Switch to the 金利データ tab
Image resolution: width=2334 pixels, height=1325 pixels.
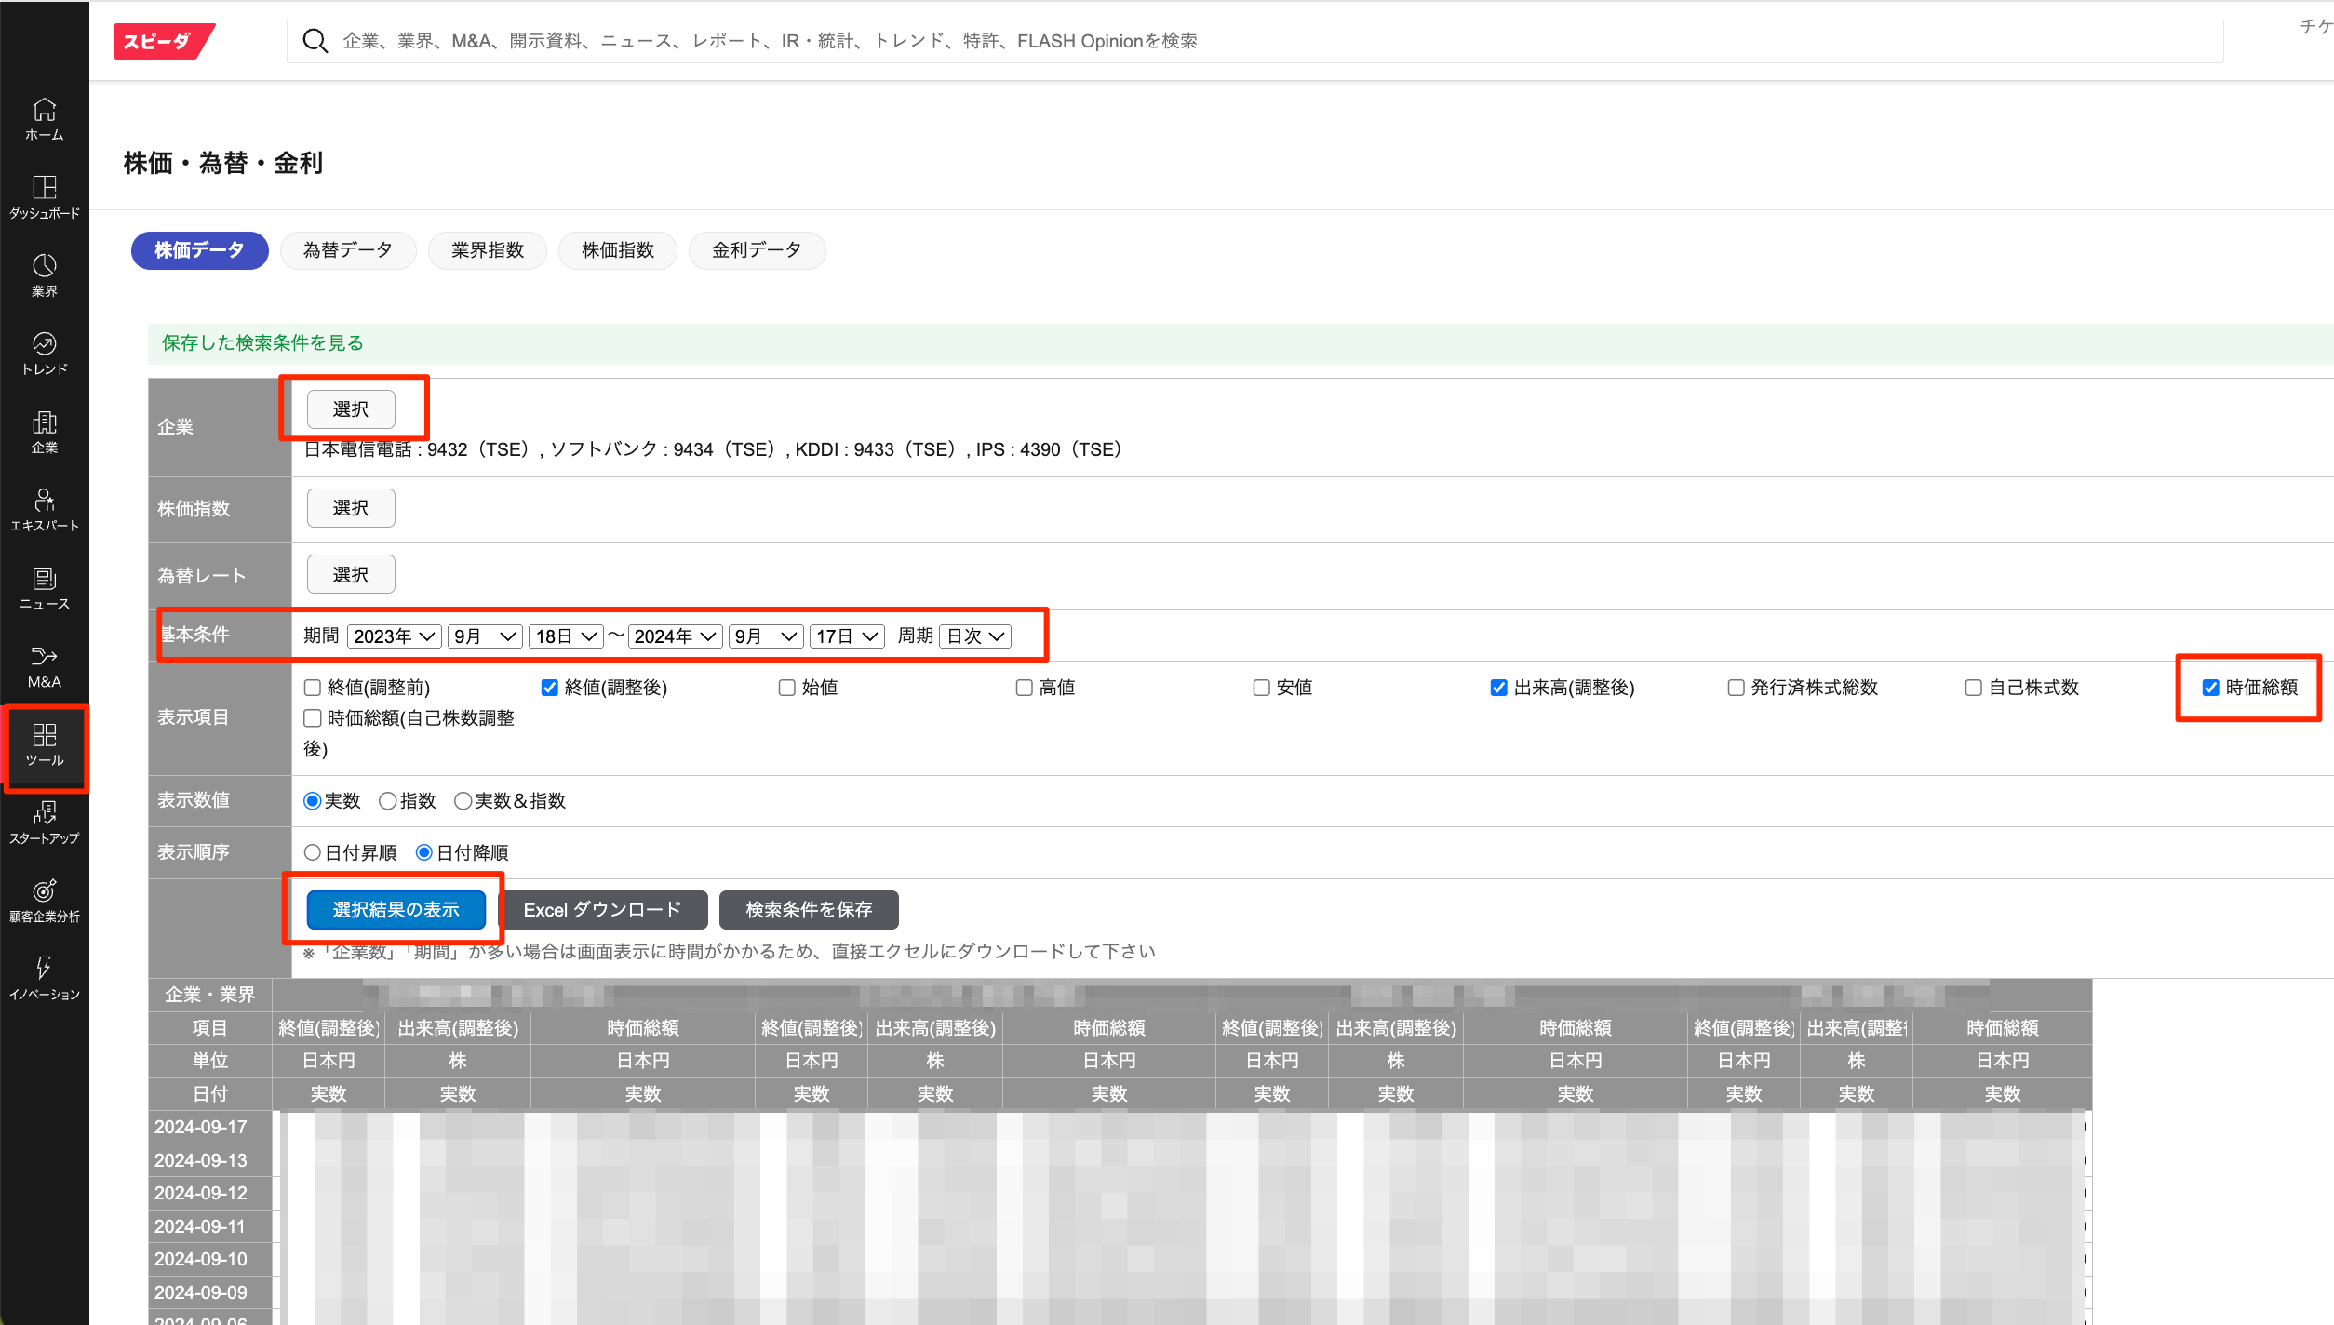(x=756, y=250)
